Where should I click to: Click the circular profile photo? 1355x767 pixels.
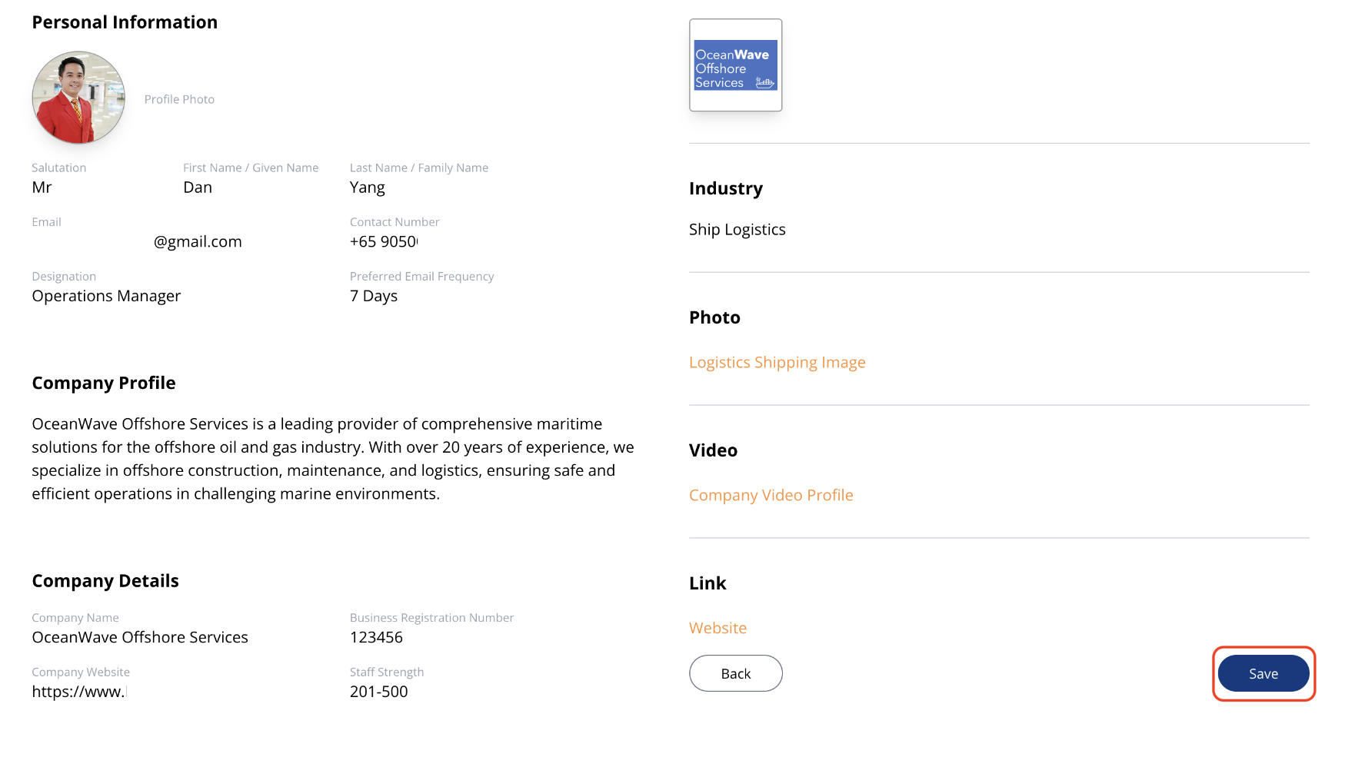78,98
